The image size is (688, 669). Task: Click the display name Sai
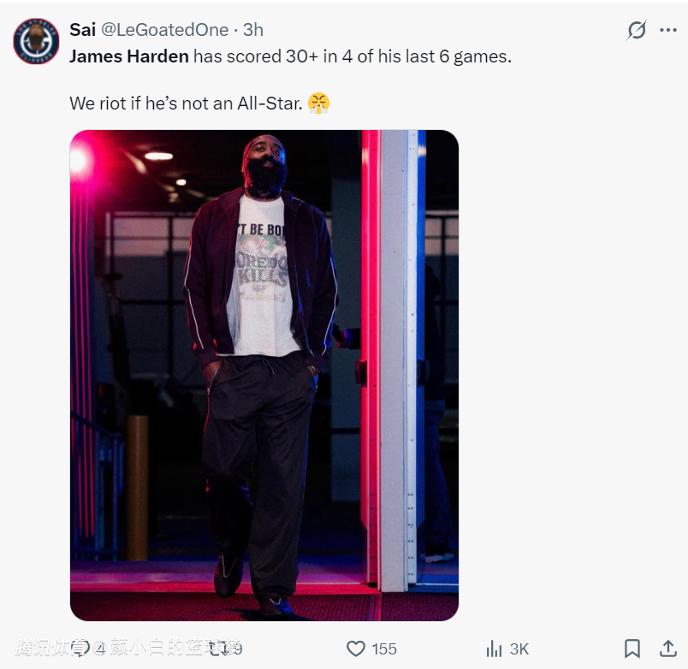[82, 30]
